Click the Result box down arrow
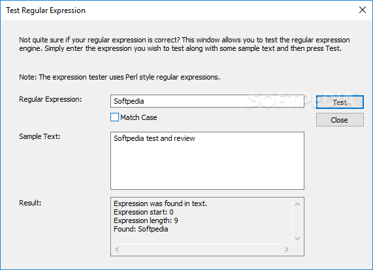The image size is (373, 270). (x=297, y=239)
